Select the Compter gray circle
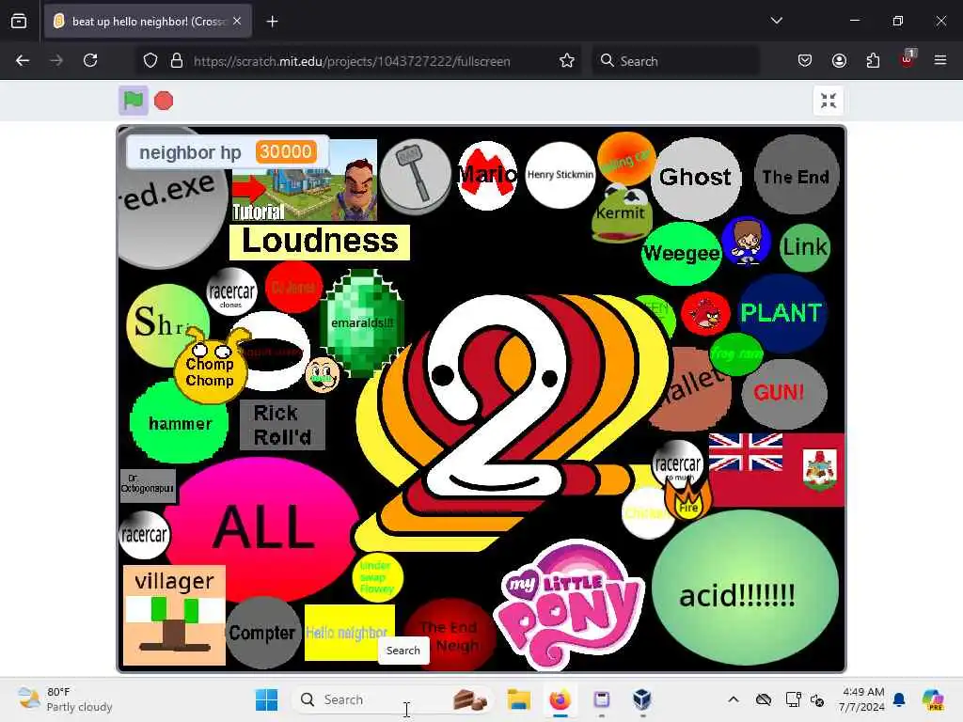The width and height of the screenshot is (963, 722). (x=262, y=633)
